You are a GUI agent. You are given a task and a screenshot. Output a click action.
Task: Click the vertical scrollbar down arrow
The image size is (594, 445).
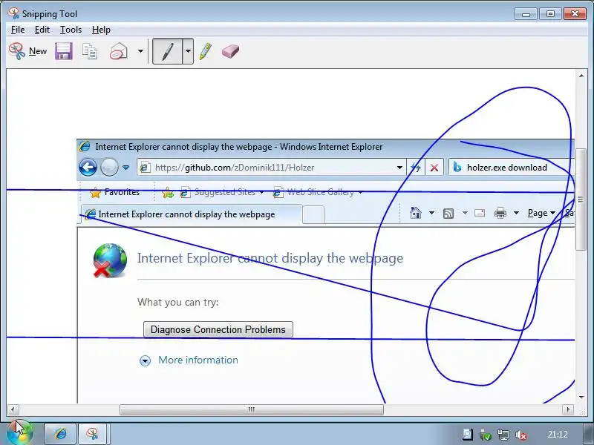tap(581, 398)
